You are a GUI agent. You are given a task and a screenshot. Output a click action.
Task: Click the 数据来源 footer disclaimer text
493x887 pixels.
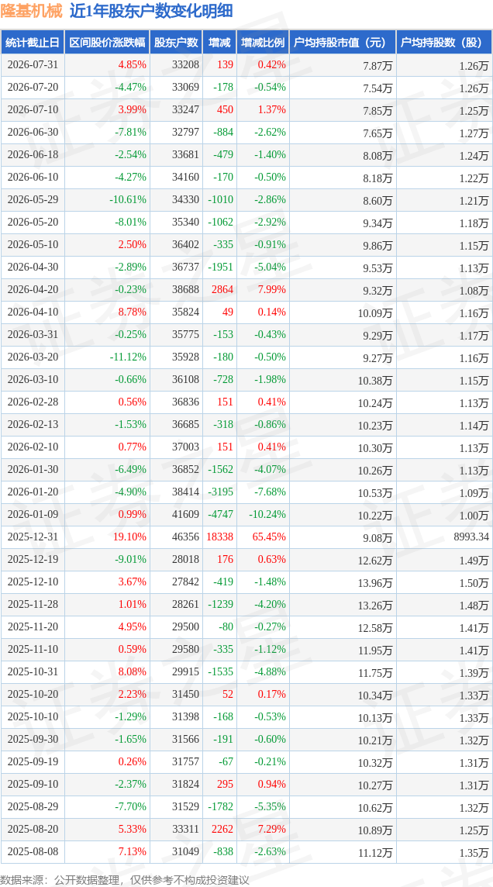[124, 879]
